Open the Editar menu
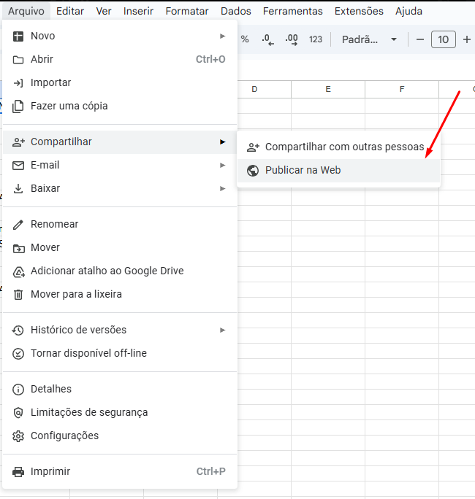This screenshot has height=499, width=475. (x=70, y=11)
